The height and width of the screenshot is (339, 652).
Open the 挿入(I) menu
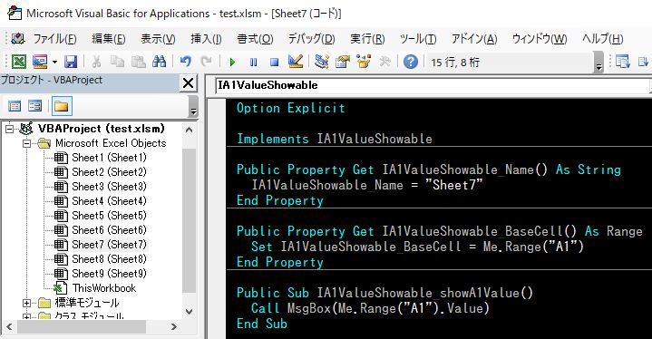pyautogui.click(x=206, y=39)
